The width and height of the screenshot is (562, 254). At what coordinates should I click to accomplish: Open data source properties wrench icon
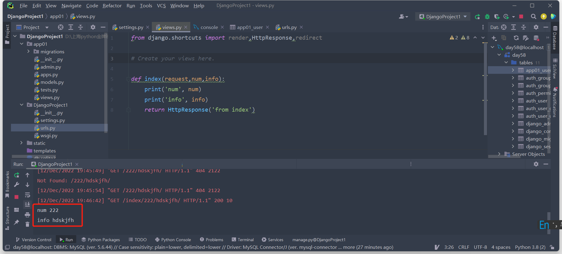click(526, 38)
